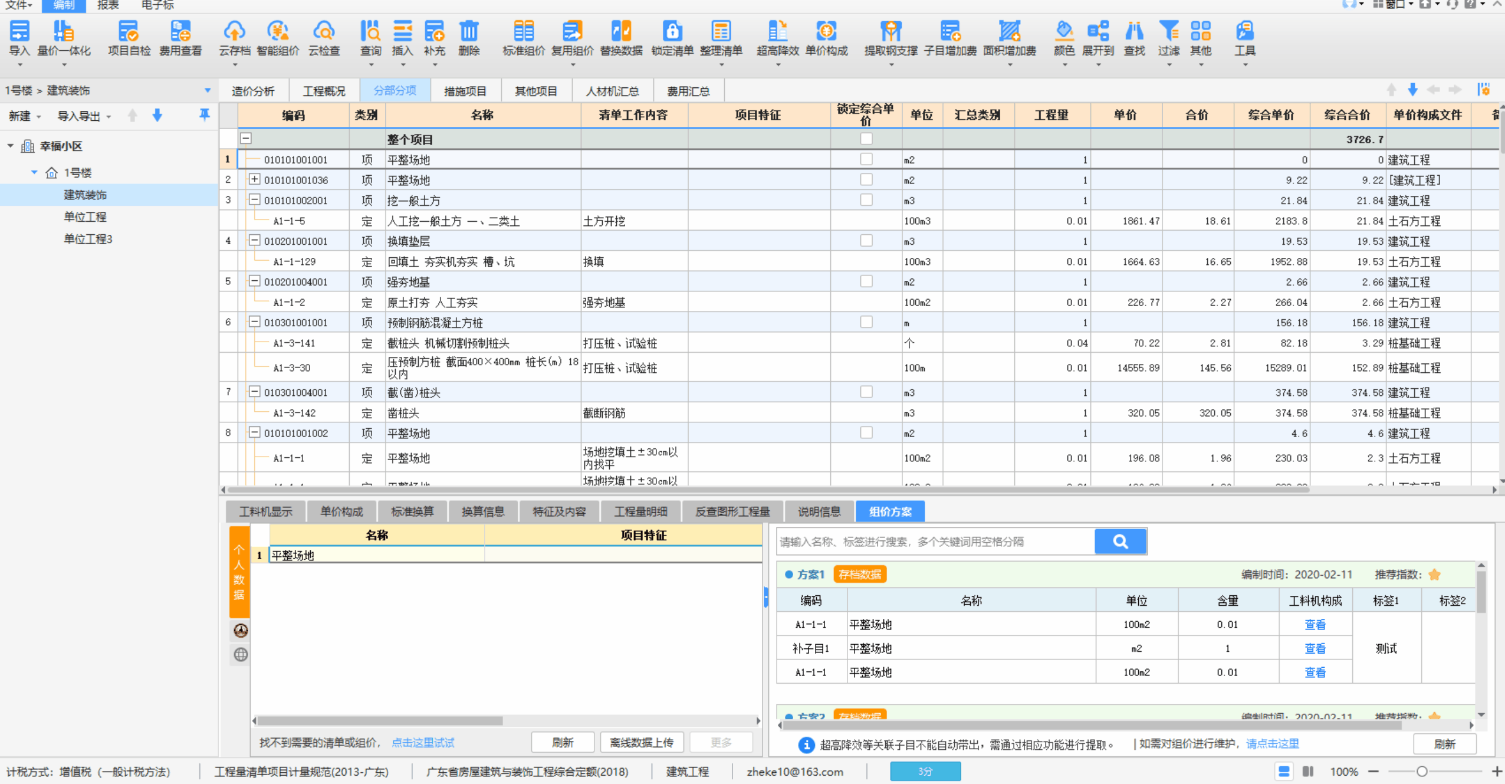Toggle lock checkbox for 强夯地基 row
The image size is (1505, 784).
[866, 281]
